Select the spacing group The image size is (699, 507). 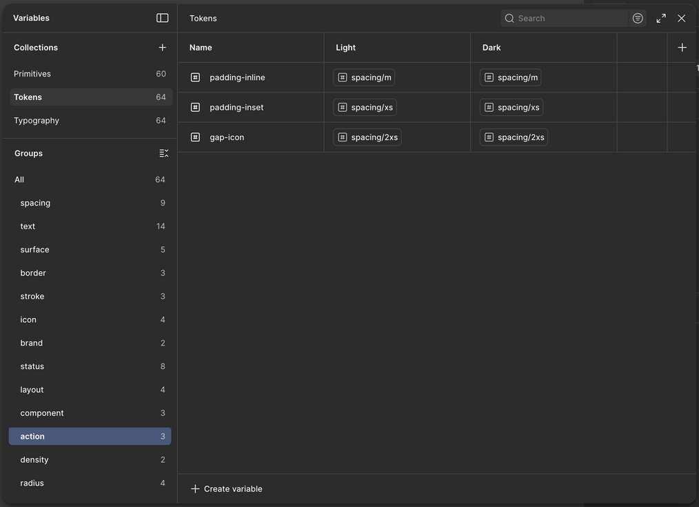pos(35,203)
